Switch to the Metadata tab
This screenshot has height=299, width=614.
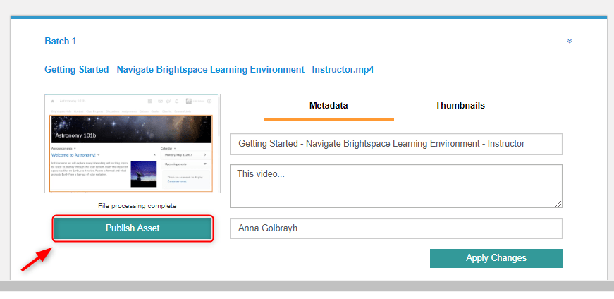click(x=329, y=106)
